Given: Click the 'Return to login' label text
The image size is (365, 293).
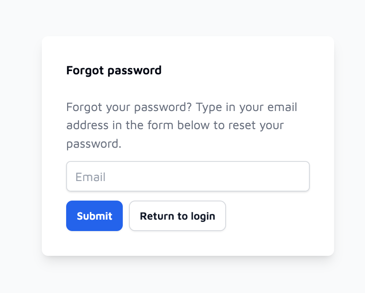Looking at the screenshot, I should coord(178,216).
